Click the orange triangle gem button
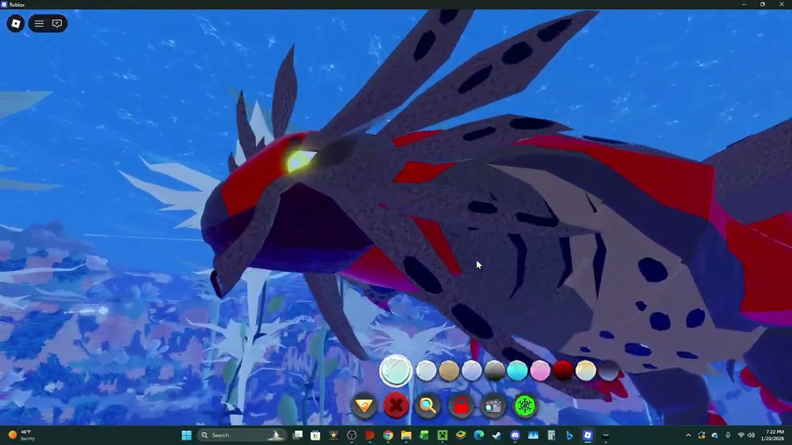The image size is (792, 445). click(364, 406)
